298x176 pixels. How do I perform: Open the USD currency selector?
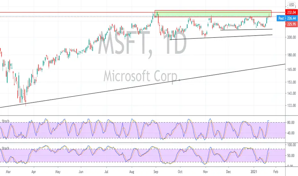[292, 5]
